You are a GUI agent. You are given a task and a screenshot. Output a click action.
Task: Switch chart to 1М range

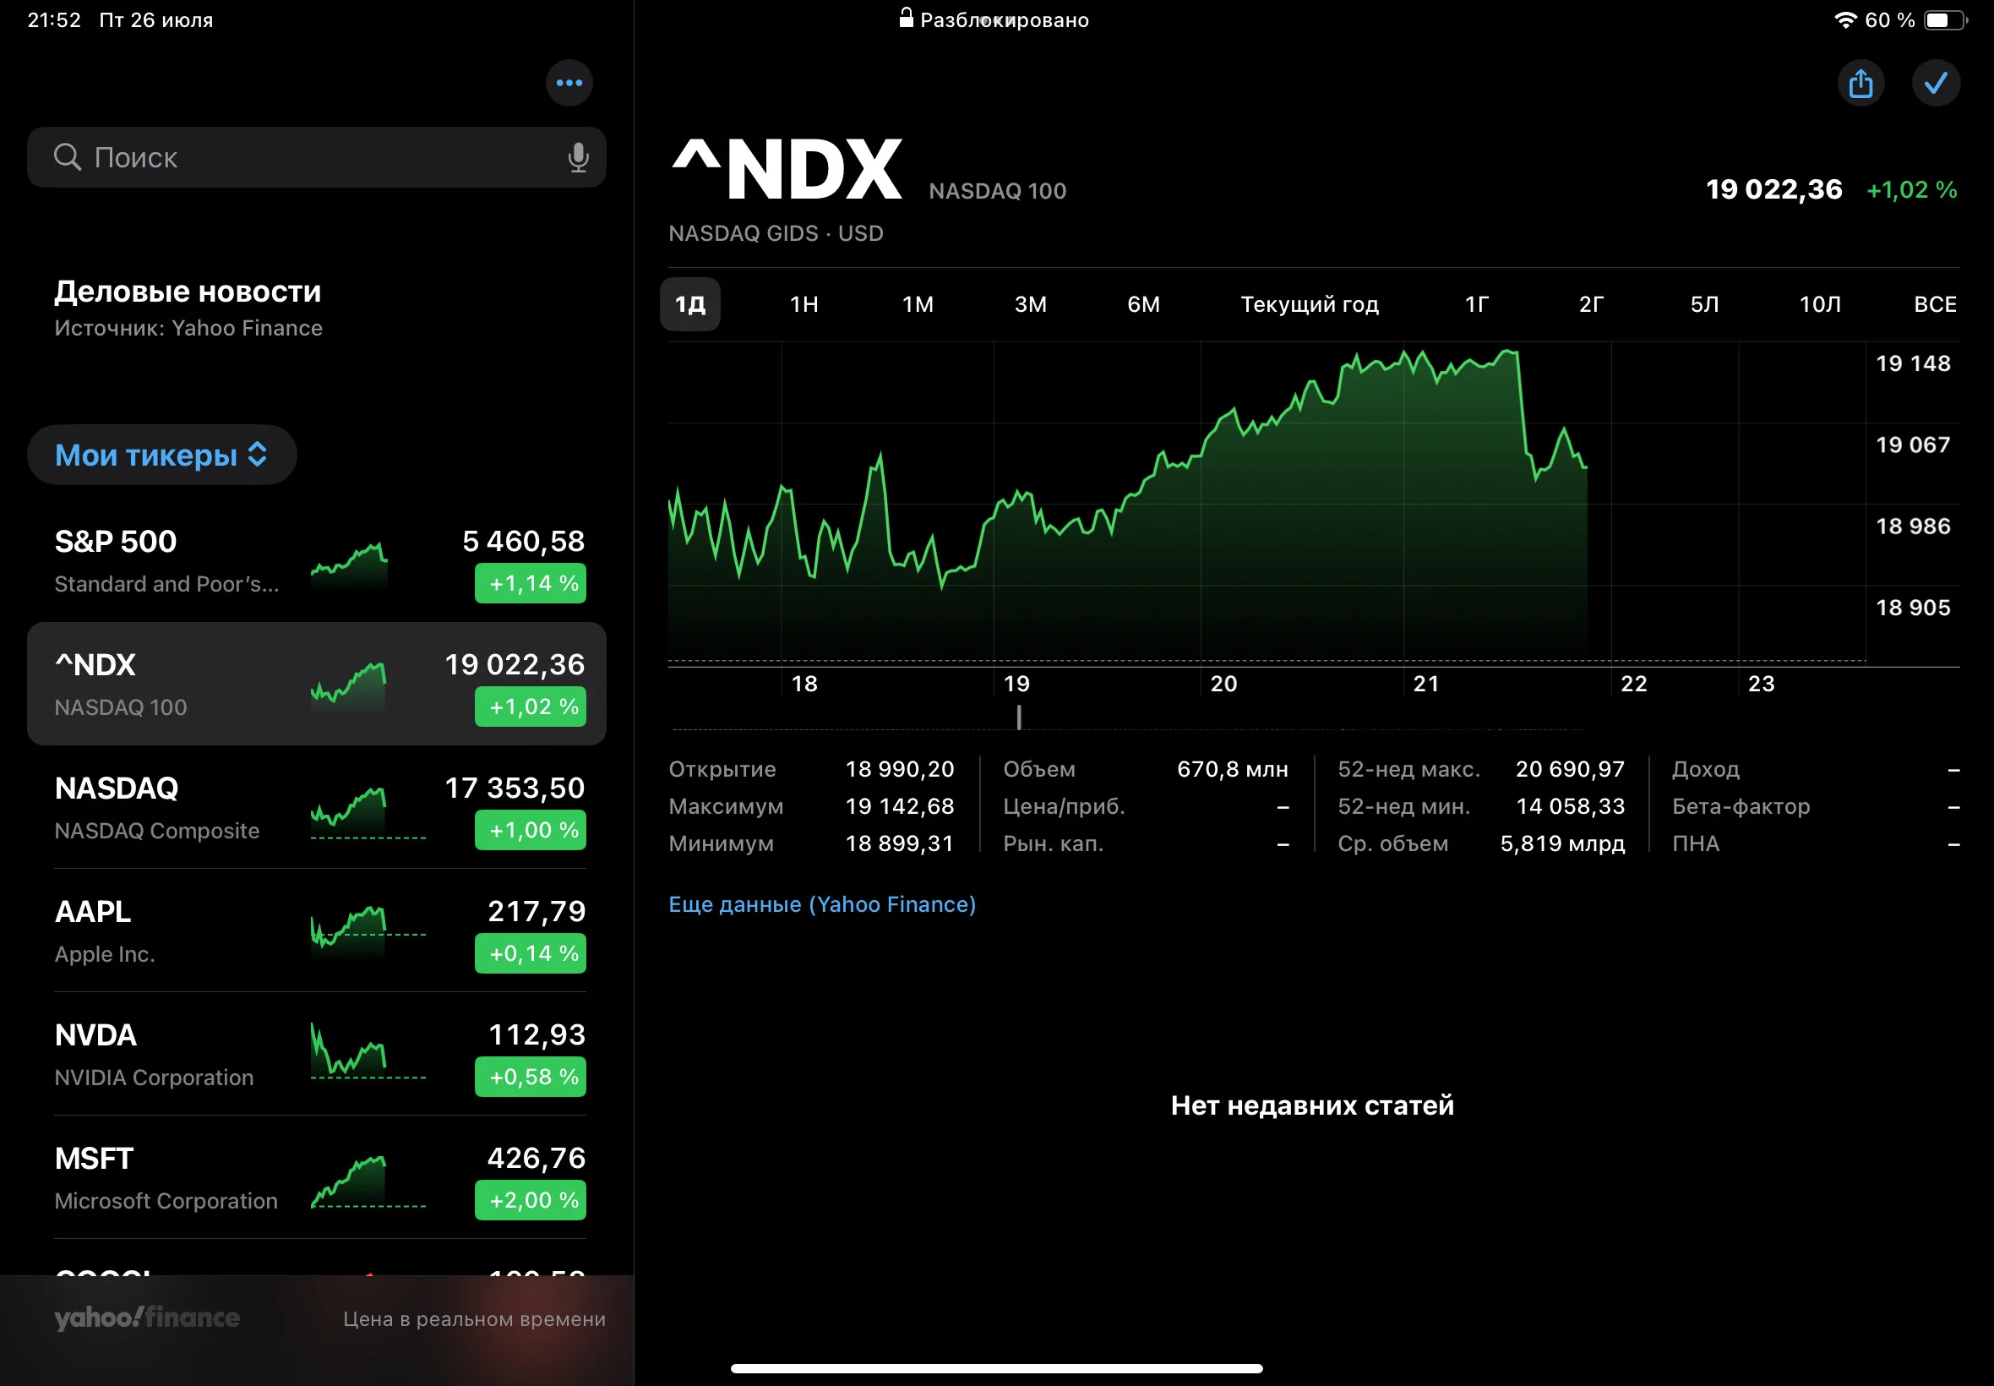(918, 304)
